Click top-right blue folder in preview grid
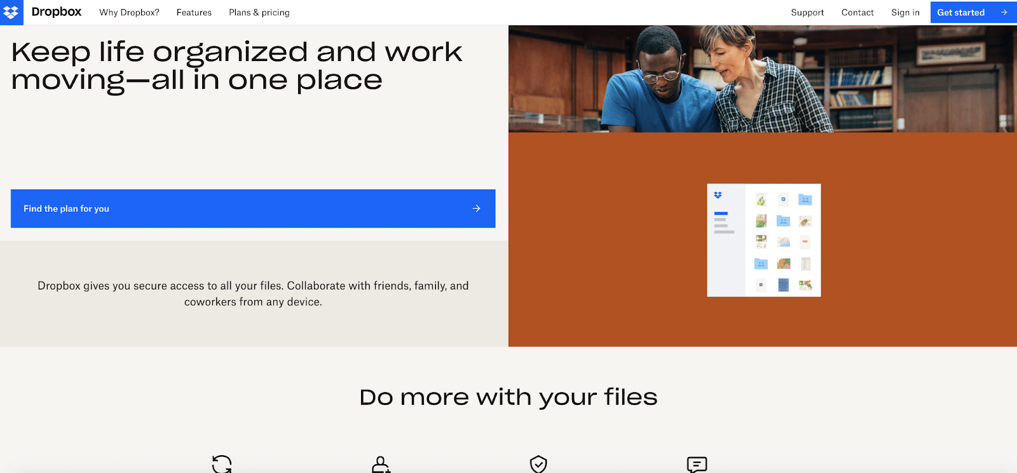 tap(805, 200)
